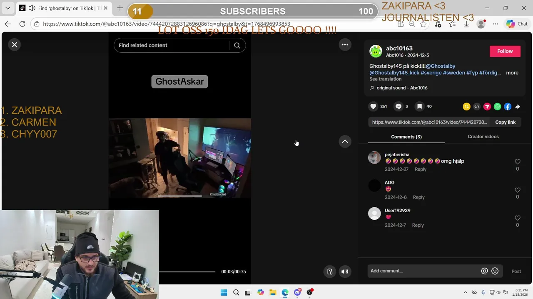Open Edge downloads
This screenshot has width=533, height=299.
click(466, 24)
